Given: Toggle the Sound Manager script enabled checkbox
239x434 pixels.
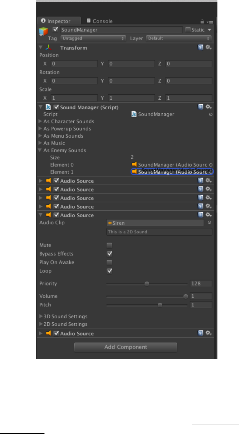Looking at the screenshot, I should (56, 107).
